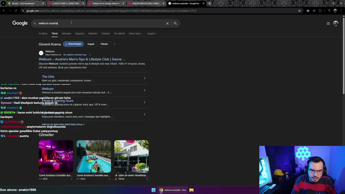Switch to Videolar results tab
345x194 pixels.
(106, 34)
